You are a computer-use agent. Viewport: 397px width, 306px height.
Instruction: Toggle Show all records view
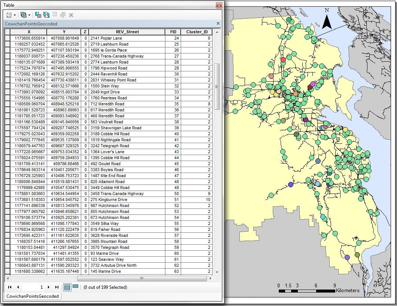pyautogui.click(x=67, y=287)
